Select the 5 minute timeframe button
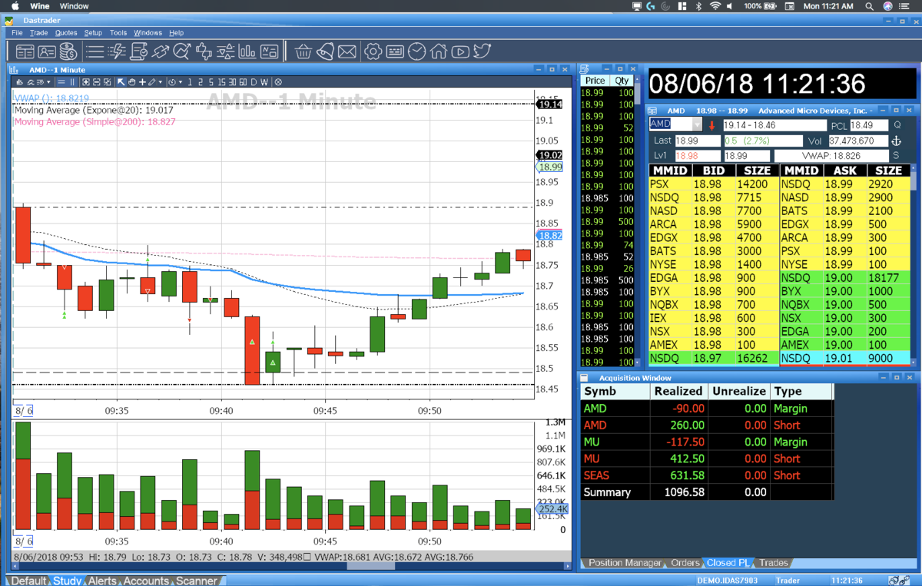This screenshot has width=922, height=586. pyautogui.click(x=211, y=82)
